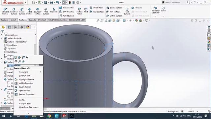Choose the Untrim Surface tool
This screenshot has height=119, width=211.
coord(114,16)
